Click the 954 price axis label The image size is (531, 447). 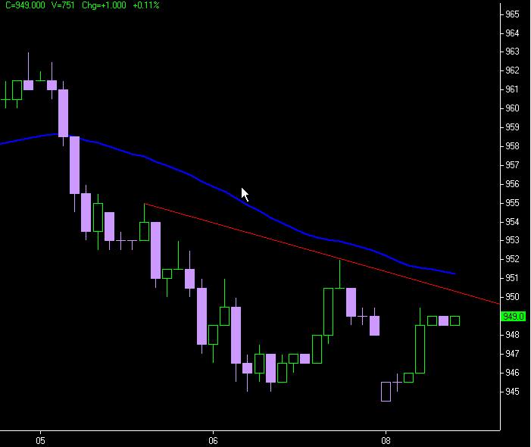(512, 222)
